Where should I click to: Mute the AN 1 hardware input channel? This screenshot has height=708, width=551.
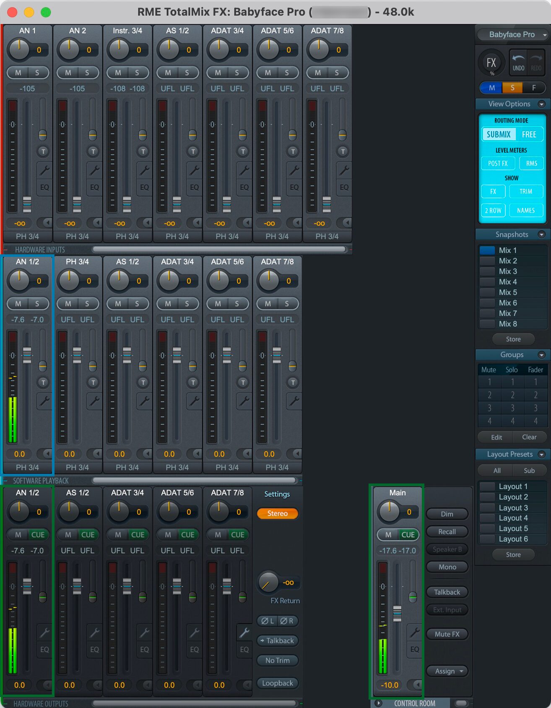tap(18, 73)
